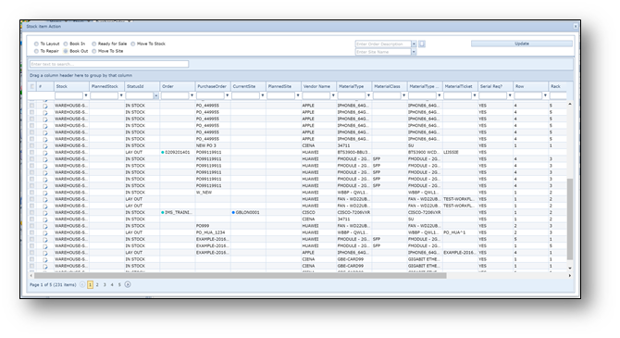Image resolution: width=620 pixels, height=338 pixels.
Task: Select the CISCO-7206VXR material type cell
Action: (x=353, y=213)
